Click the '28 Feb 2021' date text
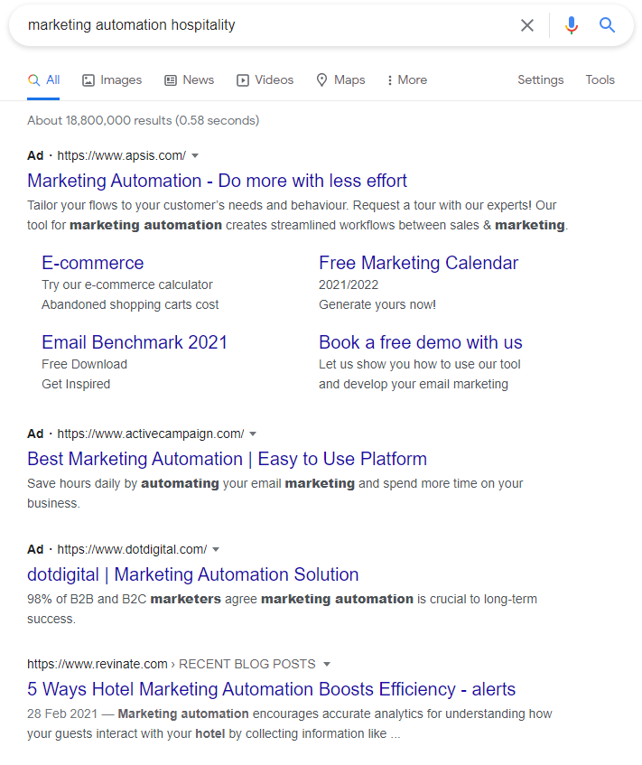The height and width of the screenshot is (765, 642). point(62,714)
